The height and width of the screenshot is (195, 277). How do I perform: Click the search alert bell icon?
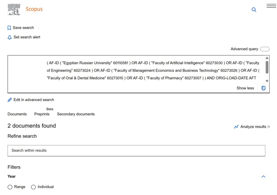(10, 37)
